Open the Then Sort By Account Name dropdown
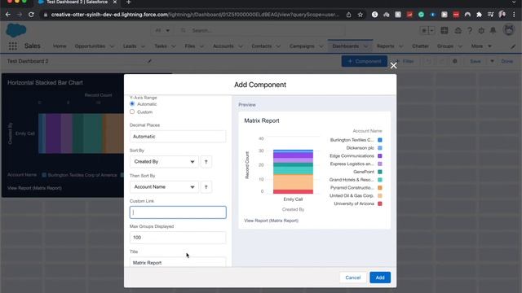Image resolution: width=522 pixels, height=293 pixels. click(164, 187)
